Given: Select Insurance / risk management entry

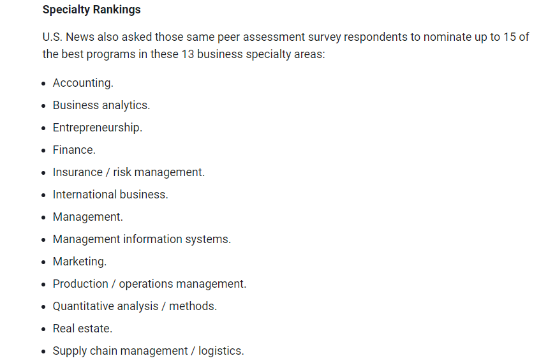Looking at the screenshot, I should 128,172.
